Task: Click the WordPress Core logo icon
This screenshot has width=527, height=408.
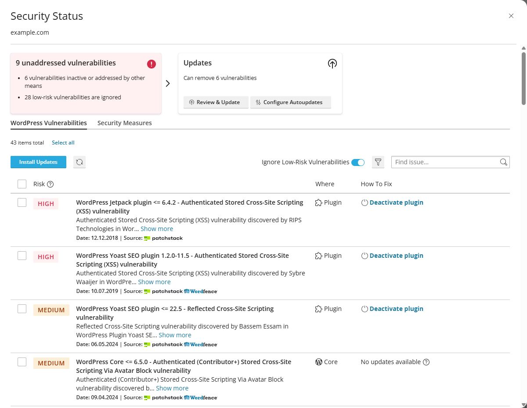Action: tap(319, 362)
